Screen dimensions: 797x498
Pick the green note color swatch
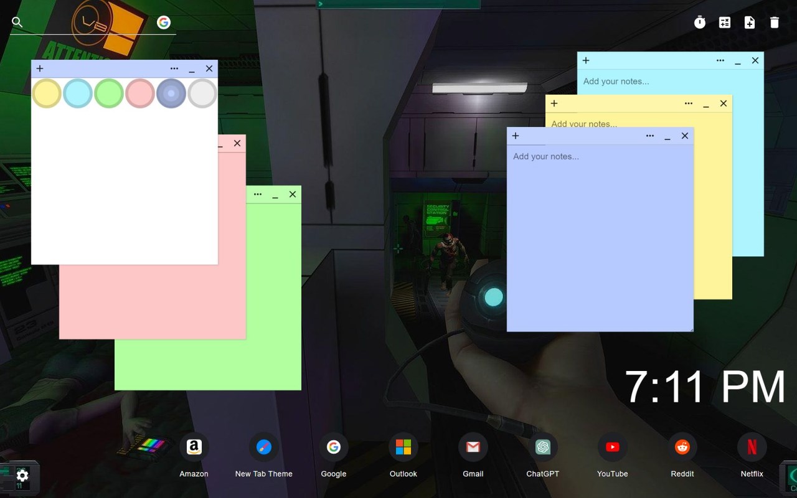tap(109, 93)
